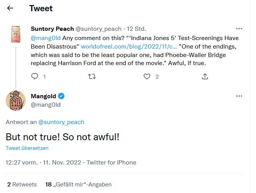Screen dimensions: 256x193
Task: Open the Suntory Peach display name
Action: pyautogui.click(x=52, y=29)
